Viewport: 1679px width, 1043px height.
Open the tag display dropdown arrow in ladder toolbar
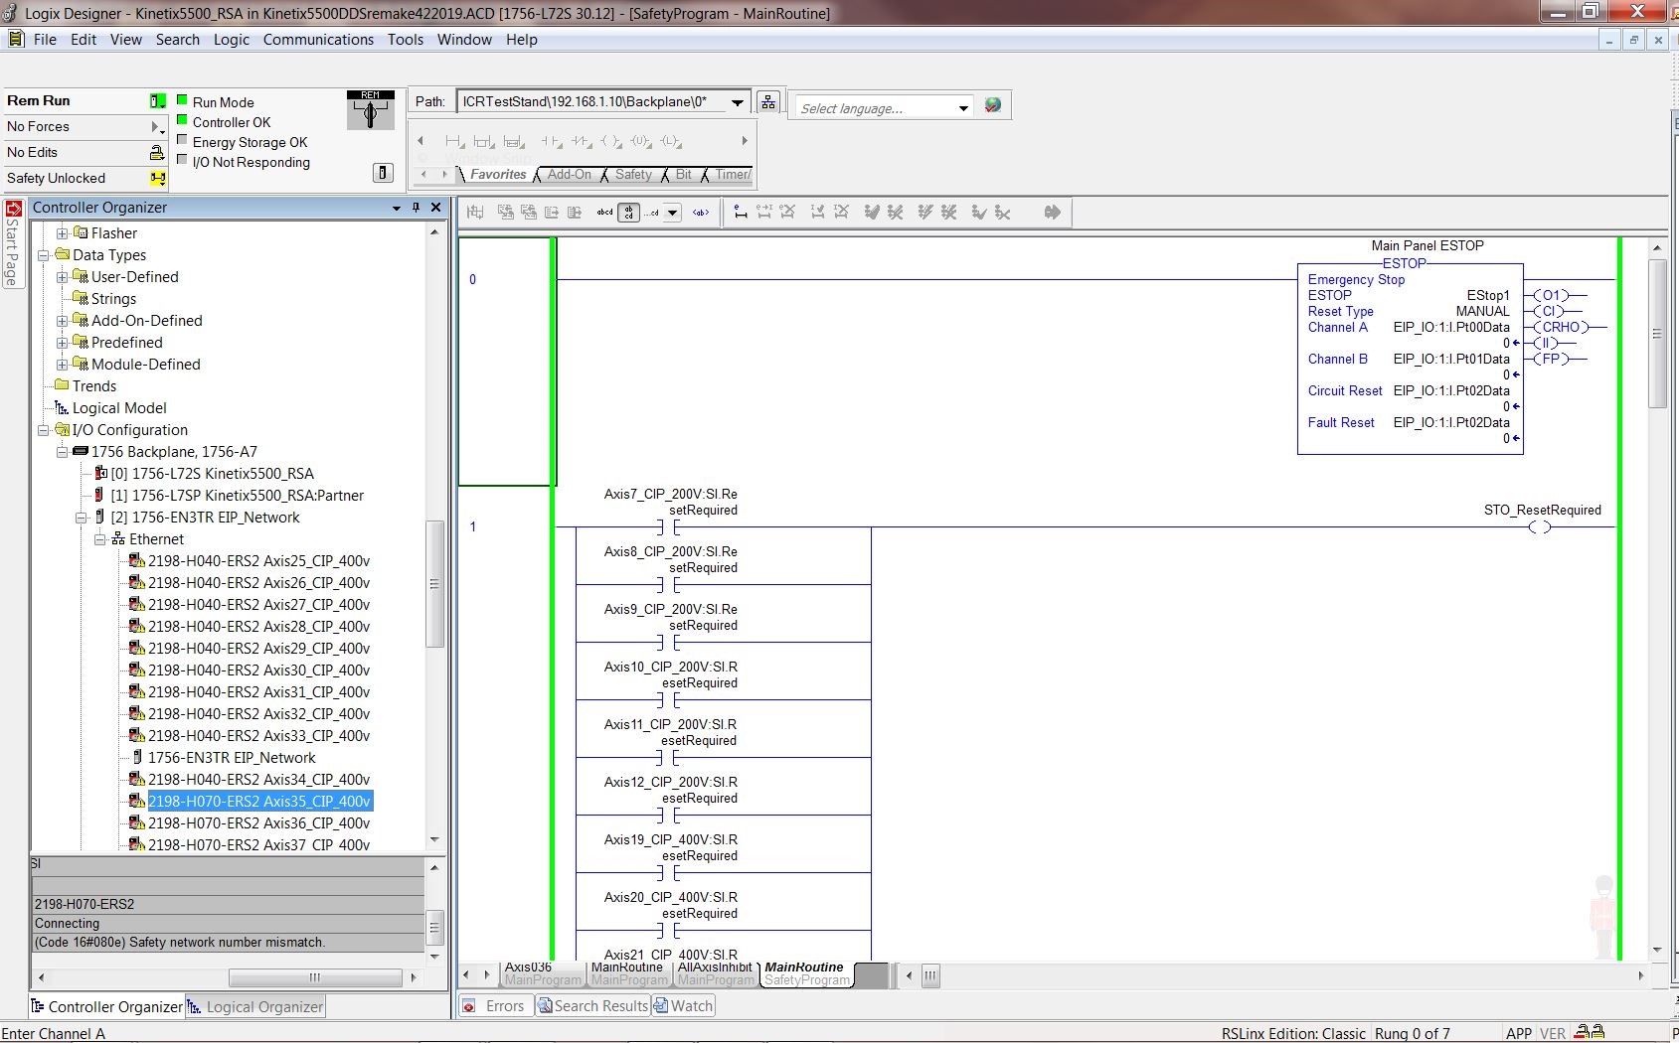click(x=673, y=212)
